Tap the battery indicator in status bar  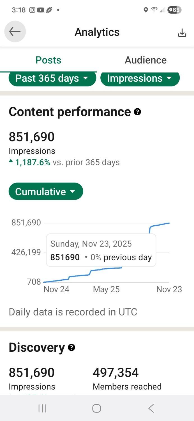pos(174,10)
